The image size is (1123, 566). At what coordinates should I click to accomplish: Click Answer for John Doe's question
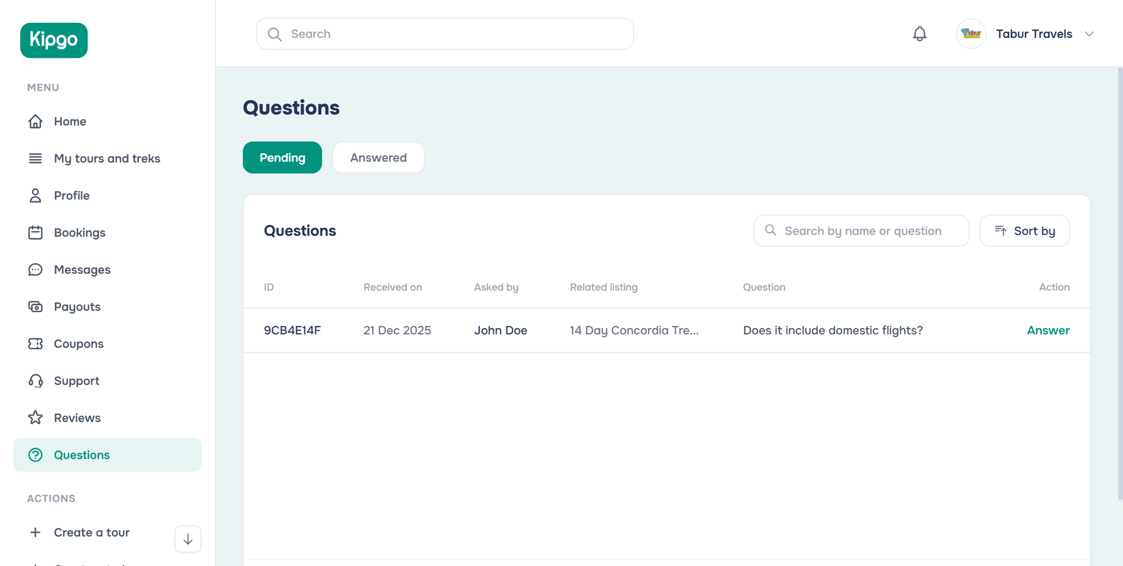point(1048,330)
